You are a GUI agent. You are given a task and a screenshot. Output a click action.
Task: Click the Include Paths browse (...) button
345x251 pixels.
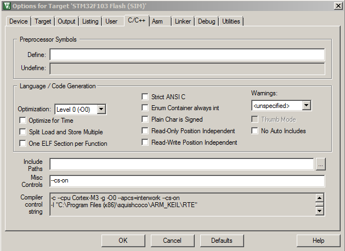point(321,164)
